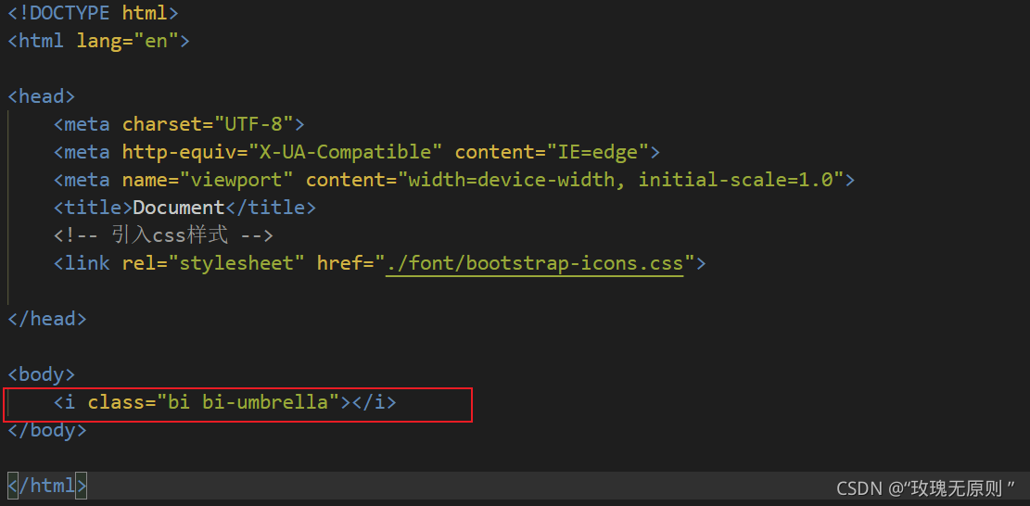This screenshot has height=506, width=1030.
Task: Click the opening <title> tag
Action: [x=94, y=208]
